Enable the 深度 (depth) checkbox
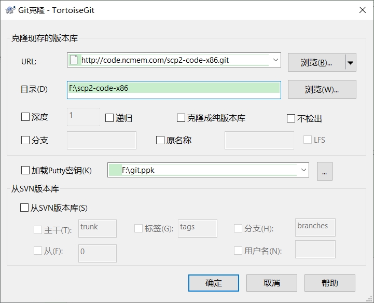Viewport: 374px width, 303px height. [x=25, y=117]
